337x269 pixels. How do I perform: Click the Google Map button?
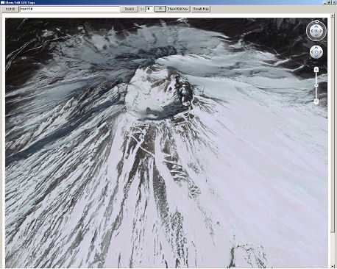[x=201, y=9]
